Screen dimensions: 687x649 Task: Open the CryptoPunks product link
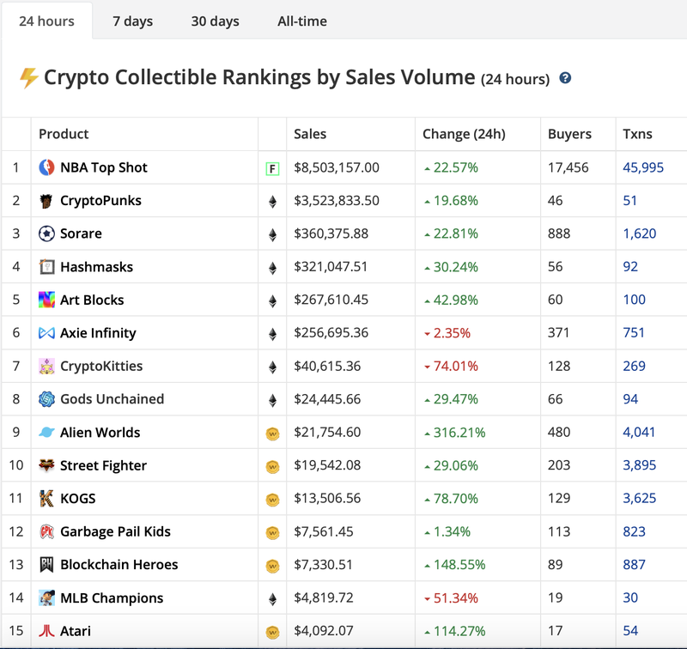click(x=100, y=201)
